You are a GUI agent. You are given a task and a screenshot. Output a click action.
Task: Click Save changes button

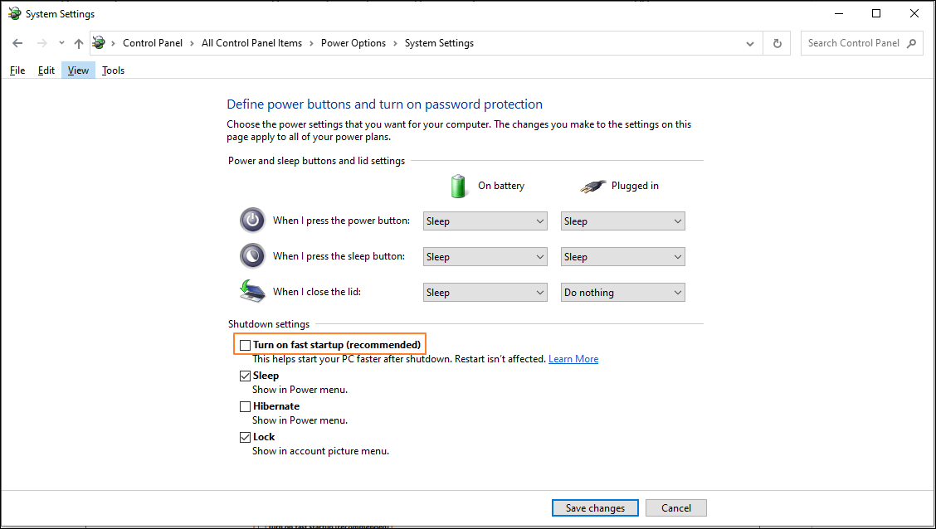pos(595,508)
